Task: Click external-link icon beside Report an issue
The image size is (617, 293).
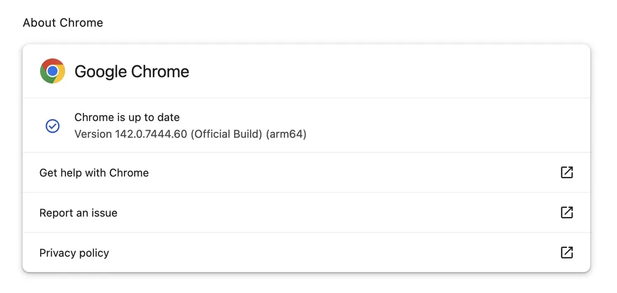Action: 566,213
